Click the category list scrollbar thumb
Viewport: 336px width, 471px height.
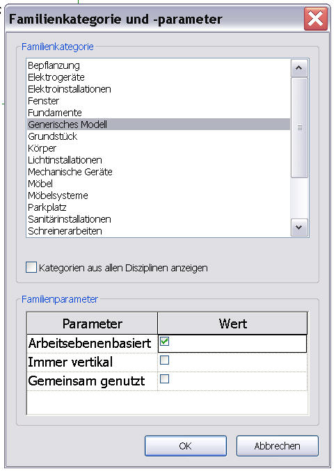299,127
